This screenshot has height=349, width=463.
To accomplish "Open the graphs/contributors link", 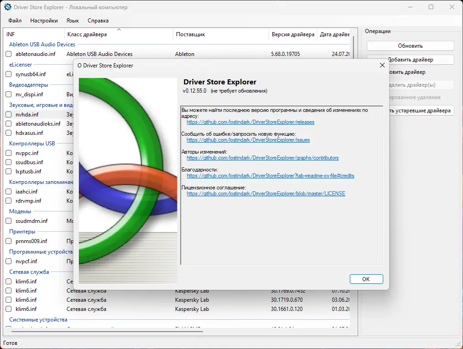I will 263,158.
